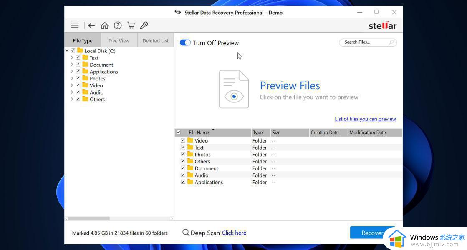Open the help question mark icon
The image size is (467, 250).
[118, 25]
